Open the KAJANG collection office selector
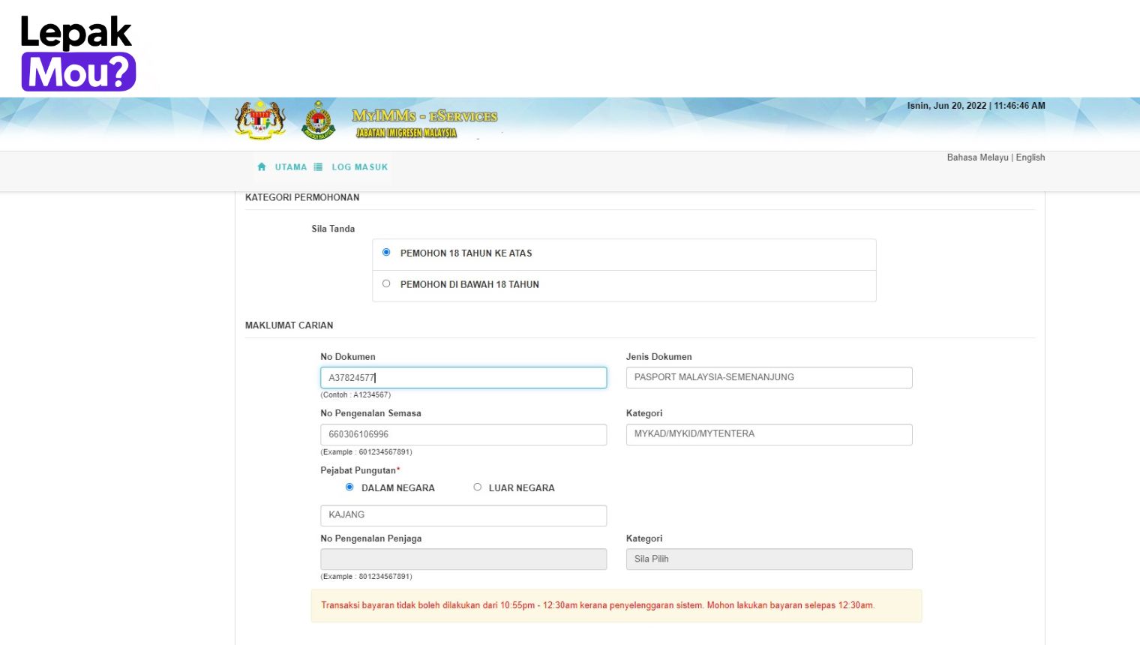This screenshot has width=1140, height=645. [x=463, y=515]
